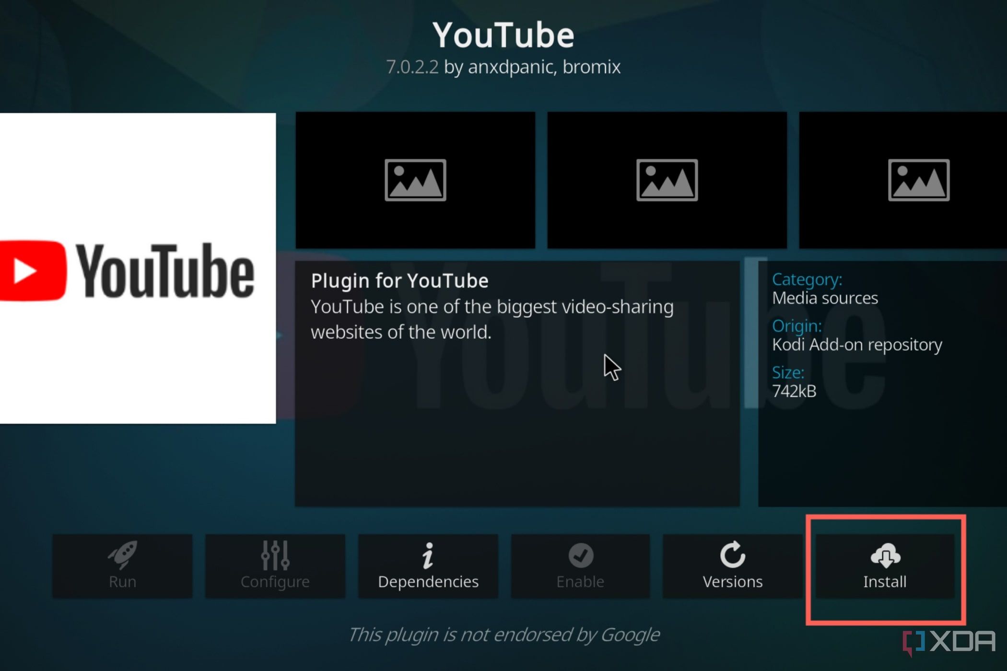Open the Versions option

pyautogui.click(x=732, y=567)
